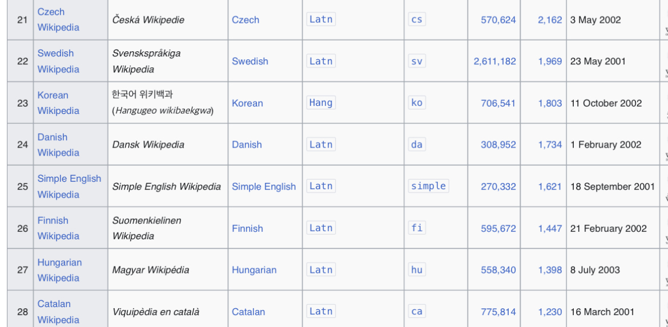Click the Hang script code
Viewport: 668px width, 327px height.
[x=320, y=103]
